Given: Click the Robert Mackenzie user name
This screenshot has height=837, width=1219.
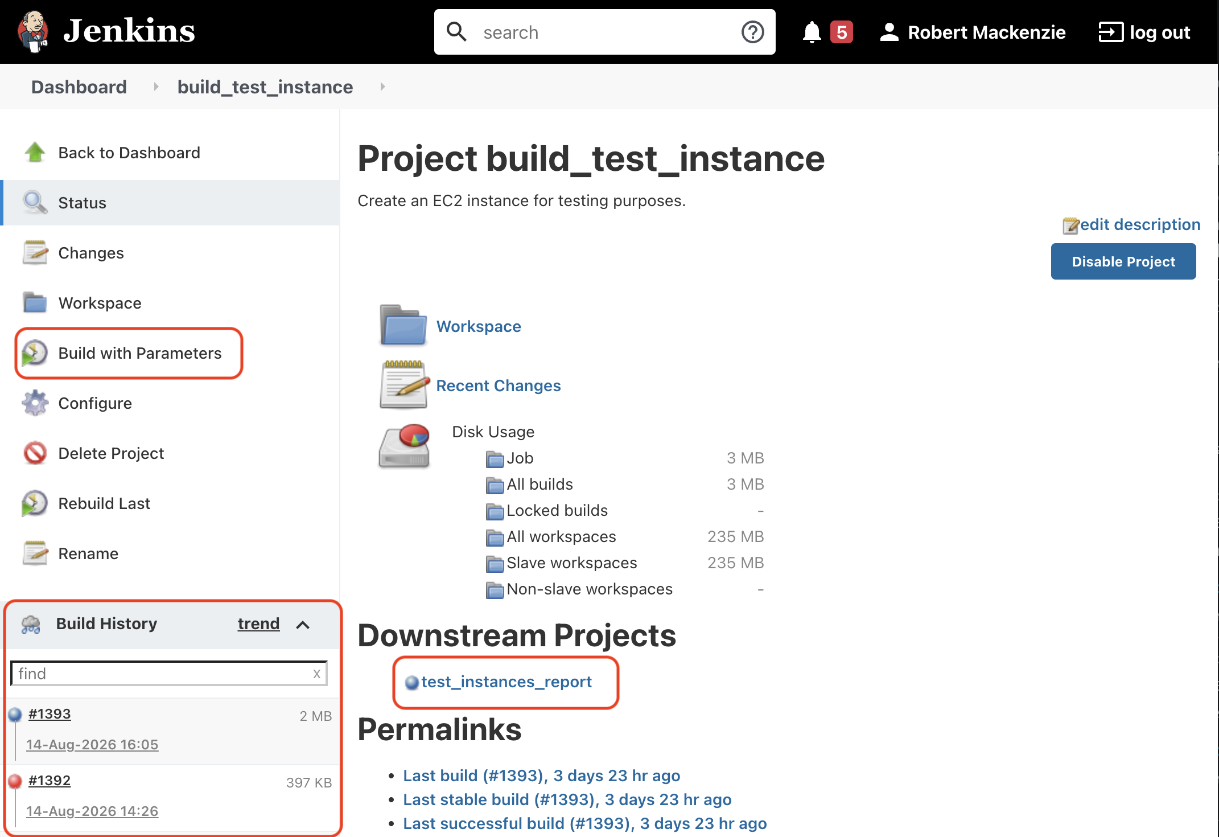Looking at the screenshot, I should (x=987, y=32).
